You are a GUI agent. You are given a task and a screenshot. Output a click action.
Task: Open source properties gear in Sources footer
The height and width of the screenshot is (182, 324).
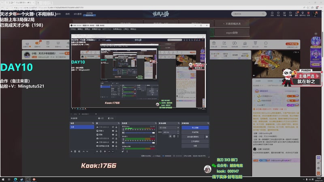click(105, 151)
